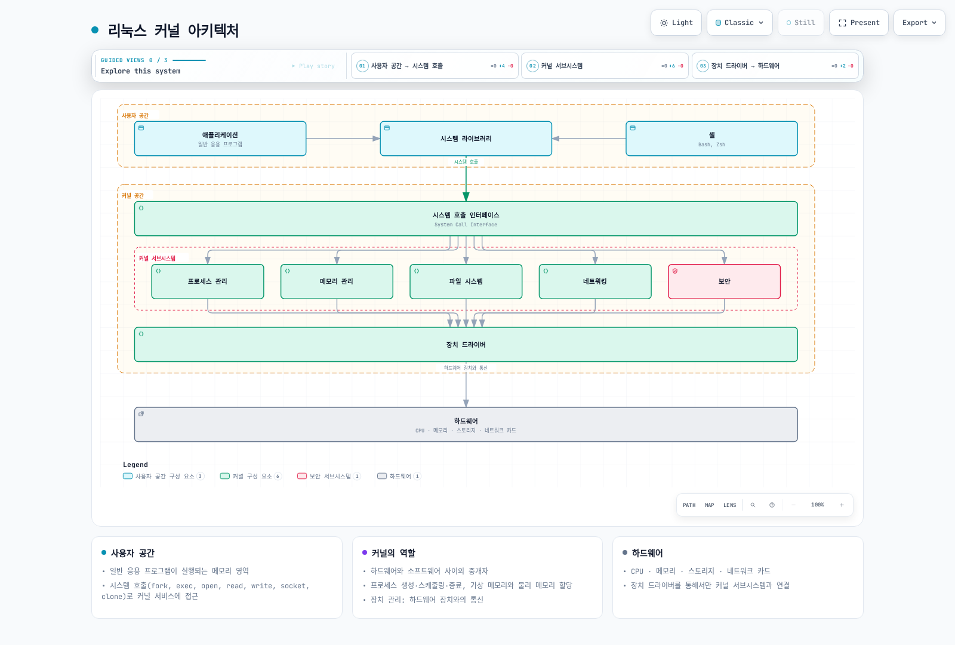Screen dimensions: 955x645
Task: Open diagram search magnifier
Action: pos(753,505)
